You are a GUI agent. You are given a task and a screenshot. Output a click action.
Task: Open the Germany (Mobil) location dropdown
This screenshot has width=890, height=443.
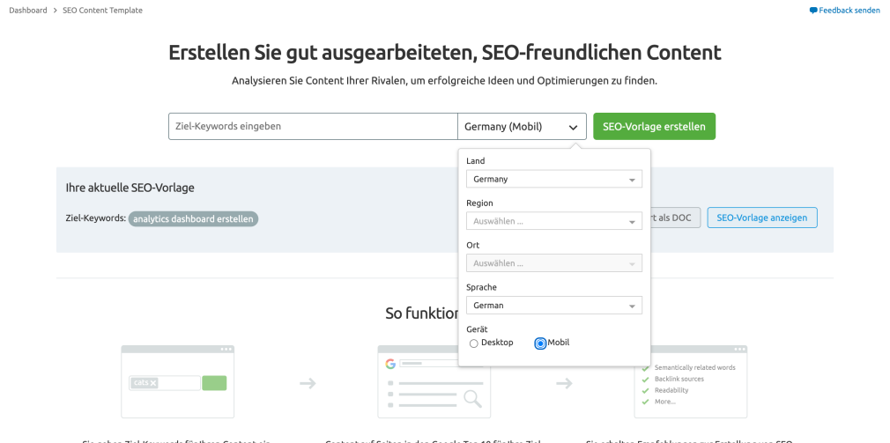(522, 126)
